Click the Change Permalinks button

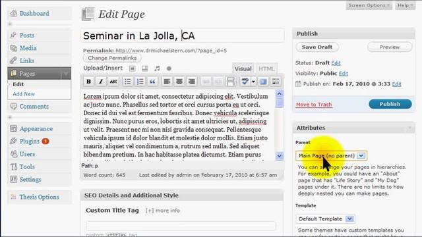click(112, 58)
